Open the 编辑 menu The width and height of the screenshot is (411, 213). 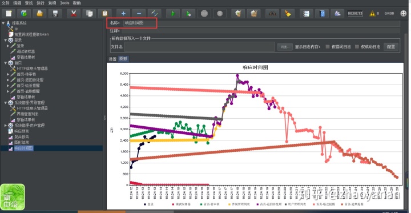click(x=17, y=3)
